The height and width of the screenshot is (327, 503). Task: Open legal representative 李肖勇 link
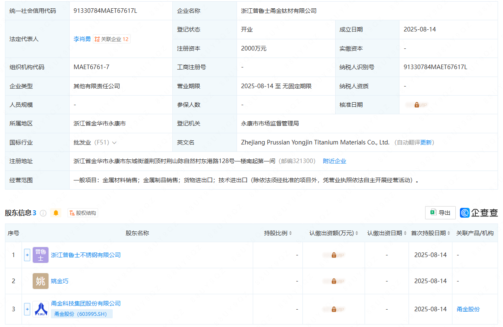tap(82, 39)
